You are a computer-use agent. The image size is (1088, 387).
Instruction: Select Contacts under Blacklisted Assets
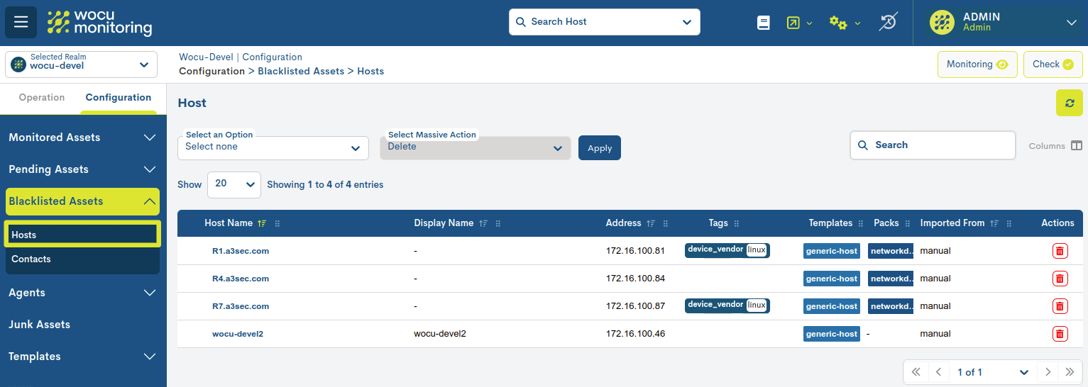[31, 259]
